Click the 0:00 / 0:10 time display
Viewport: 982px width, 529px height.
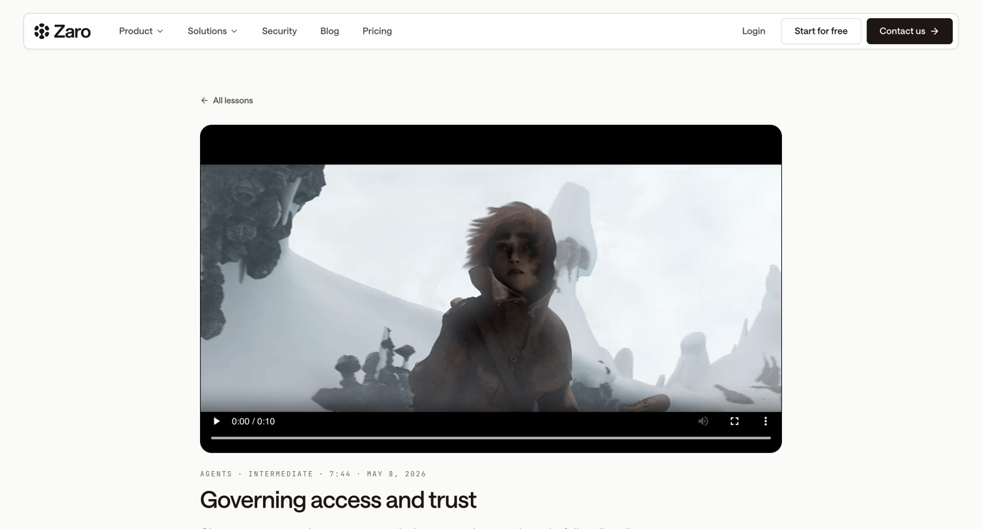tap(253, 421)
